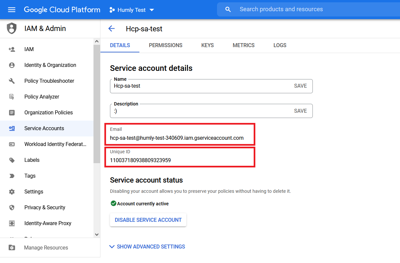Open Policy Analyzer from the sidebar

12,97
